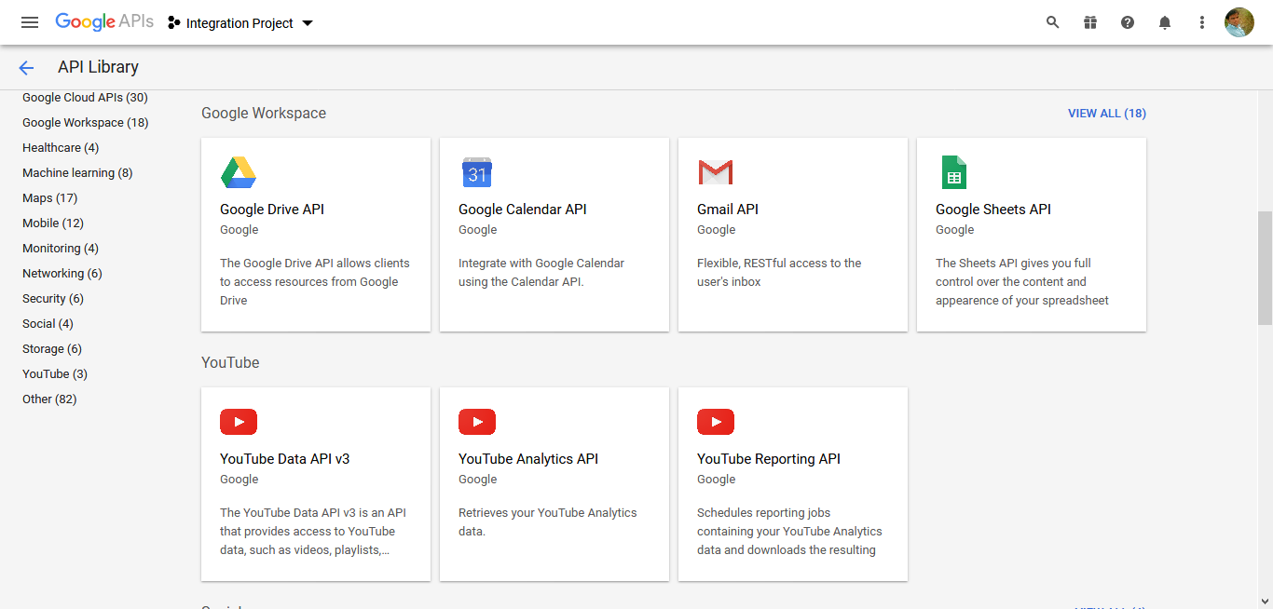Open the notifications bell

tap(1165, 22)
